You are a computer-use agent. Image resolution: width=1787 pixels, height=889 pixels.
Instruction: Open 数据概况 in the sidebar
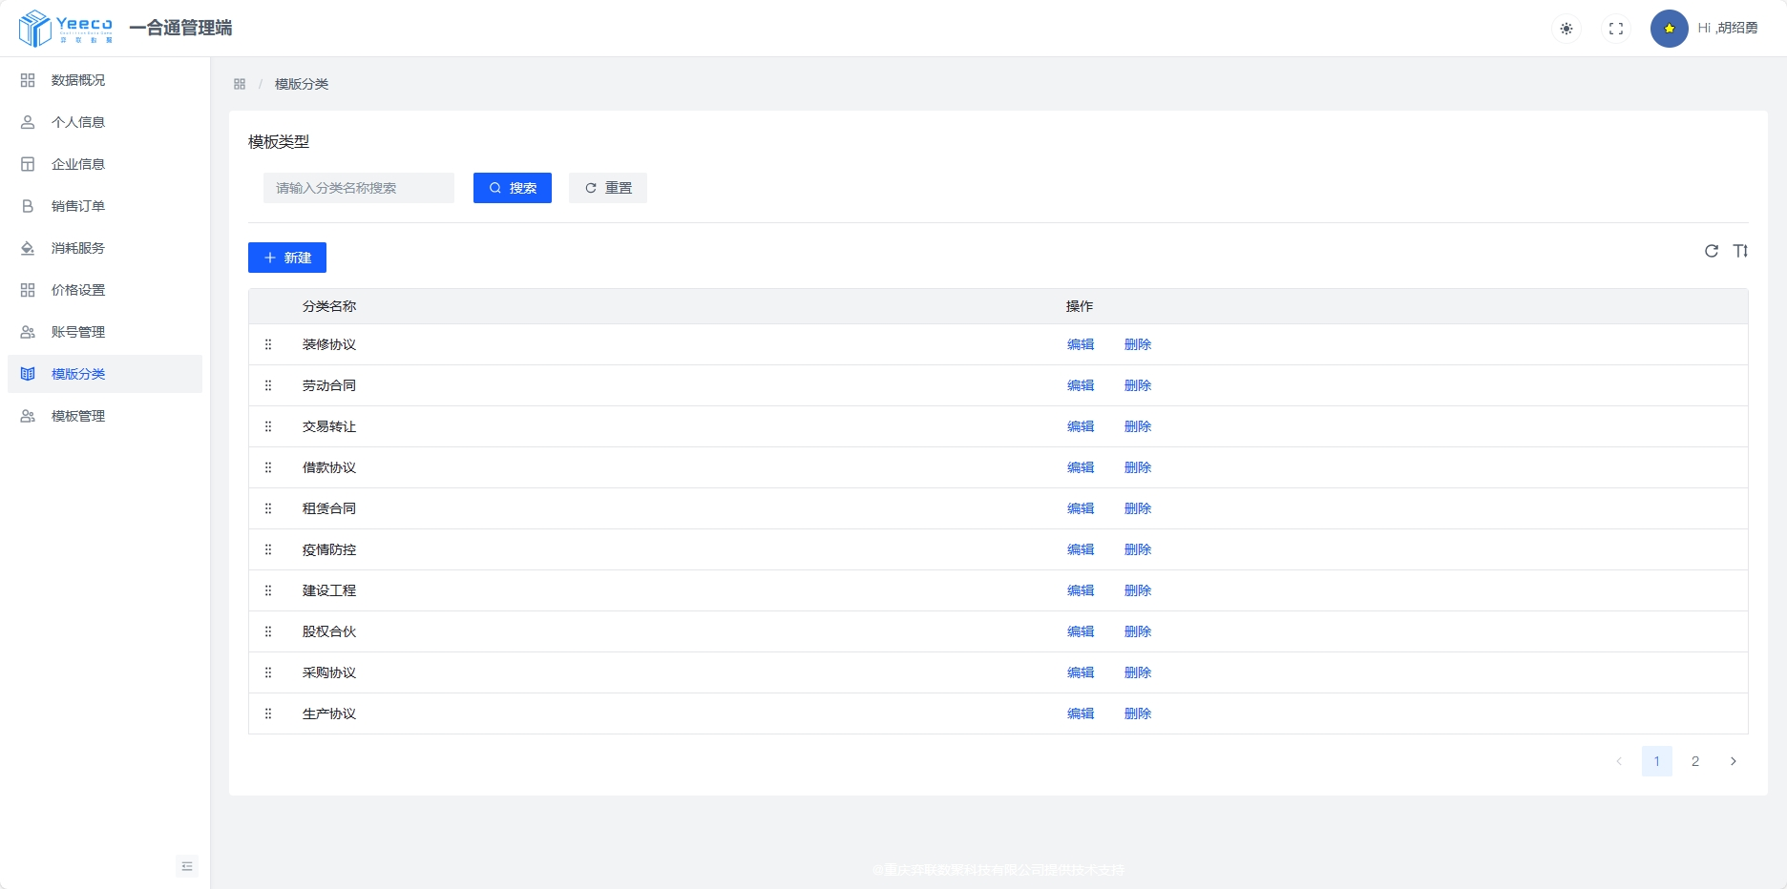[78, 80]
